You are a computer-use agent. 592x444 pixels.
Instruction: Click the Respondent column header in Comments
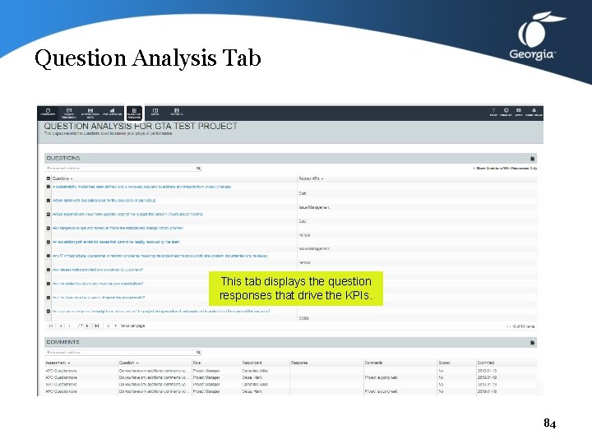click(252, 363)
